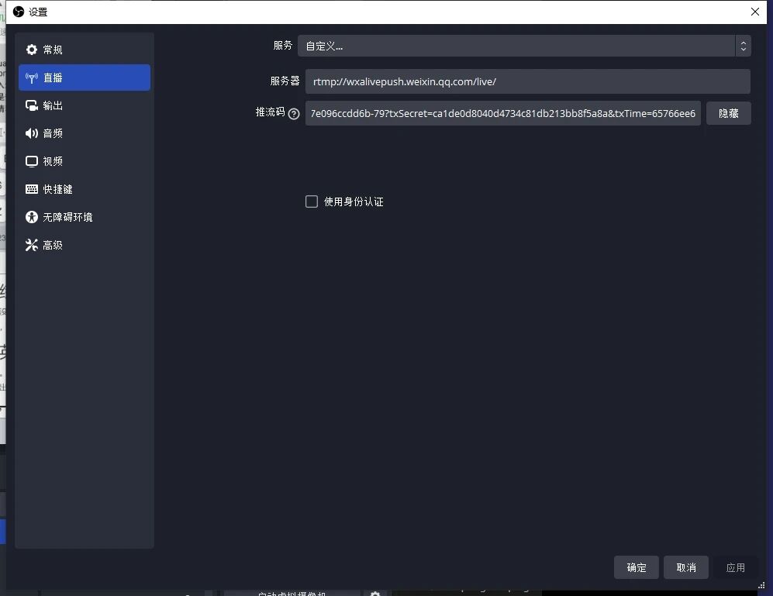Click the 服务 label text
773x596 pixels.
pos(283,46)
